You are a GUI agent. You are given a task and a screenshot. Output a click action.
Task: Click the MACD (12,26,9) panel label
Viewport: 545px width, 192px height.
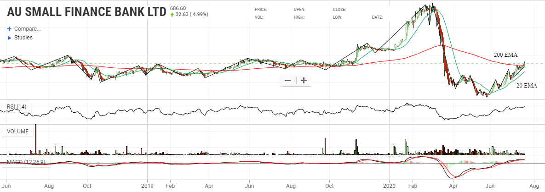[x=26, y=162]
